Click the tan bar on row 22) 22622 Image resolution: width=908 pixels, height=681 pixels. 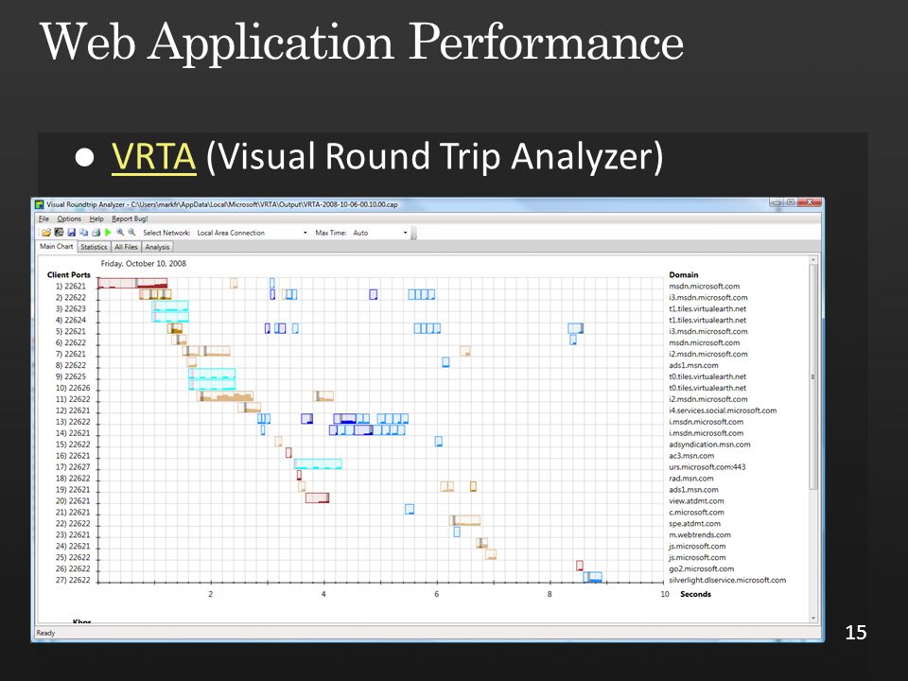tap(465, 520)
